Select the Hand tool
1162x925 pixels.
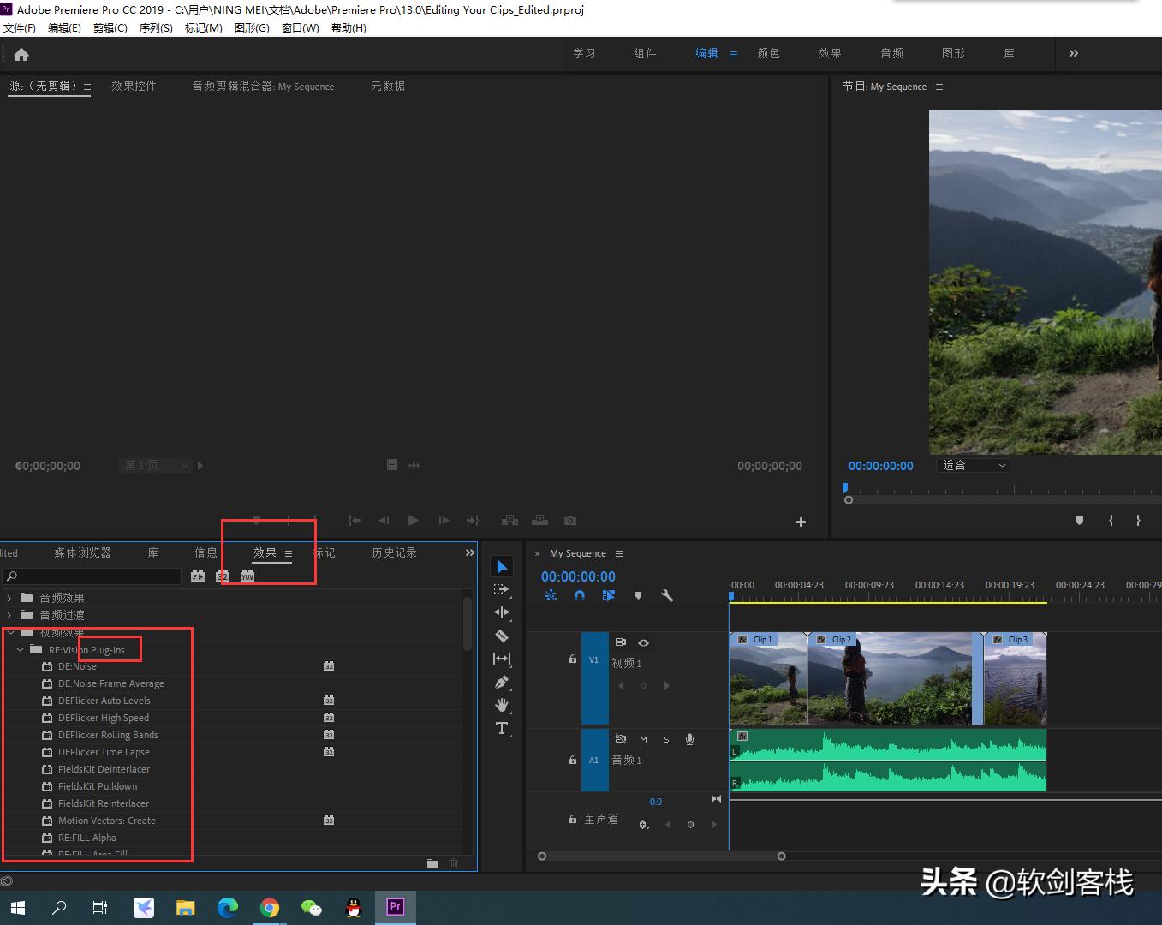coord(502,705)
